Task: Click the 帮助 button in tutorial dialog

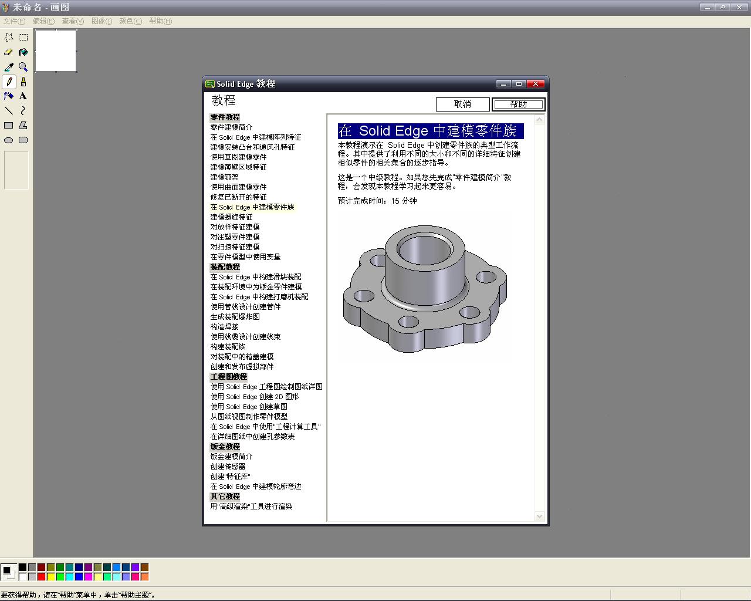Action: tap(519, 104)
